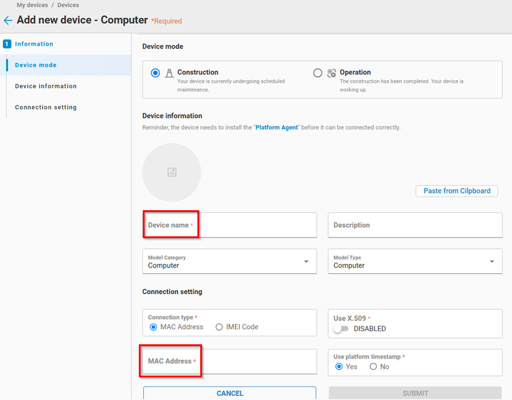512x400 pixels.
Task: Focus the Device name input field
Action: [229, 225]
